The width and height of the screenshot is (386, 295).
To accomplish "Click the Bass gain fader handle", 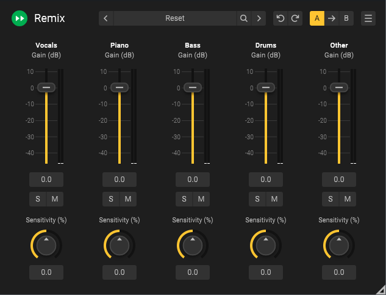I will pos(193,87).
